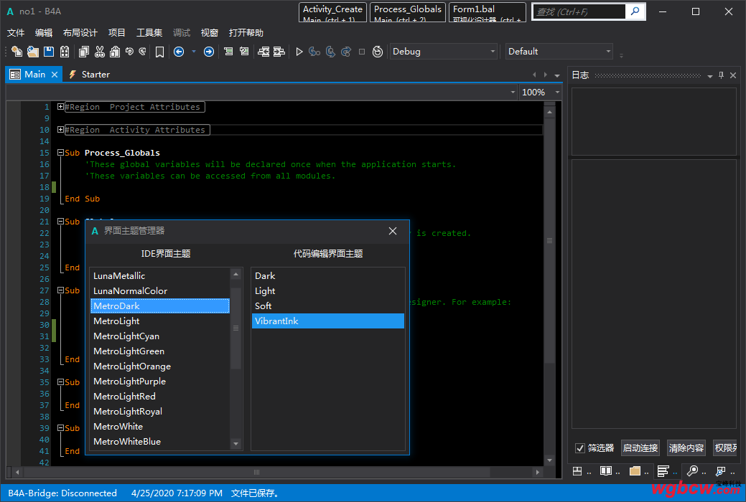The width and height of the screenshot is (746, 502).
Task: Toggle a bookmark with the bookmark icon
Action: coord(160,52)
